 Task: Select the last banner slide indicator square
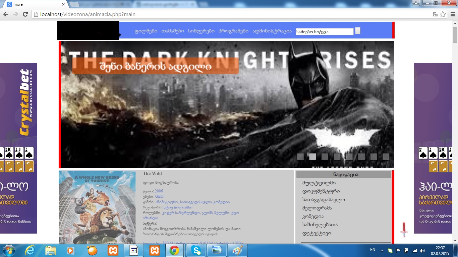(x=386, y=157)
